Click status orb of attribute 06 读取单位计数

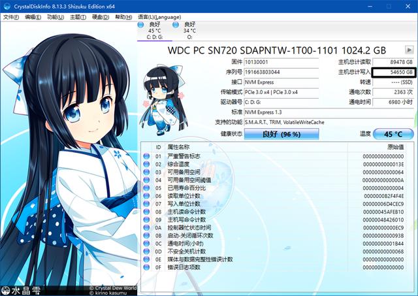click(x=146, y=196)
